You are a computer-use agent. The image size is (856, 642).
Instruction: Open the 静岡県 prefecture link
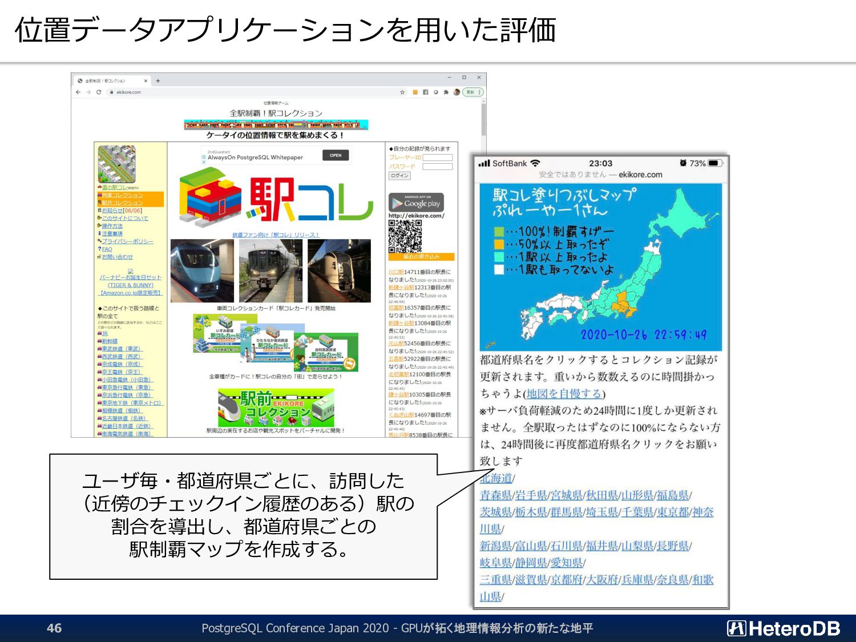pos(531,563)
